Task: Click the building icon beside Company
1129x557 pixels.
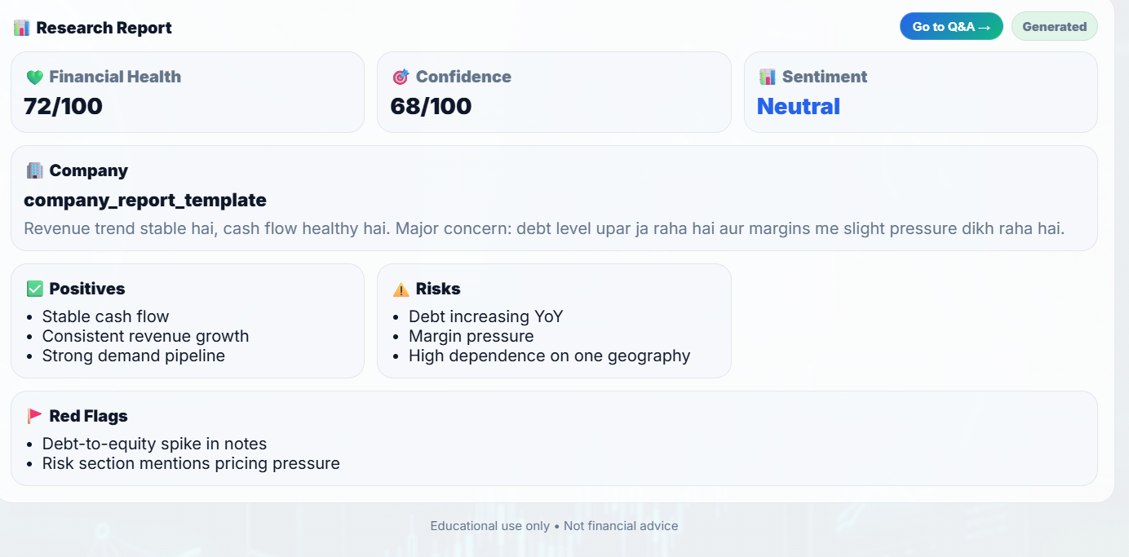Action: tap(34, 171)
